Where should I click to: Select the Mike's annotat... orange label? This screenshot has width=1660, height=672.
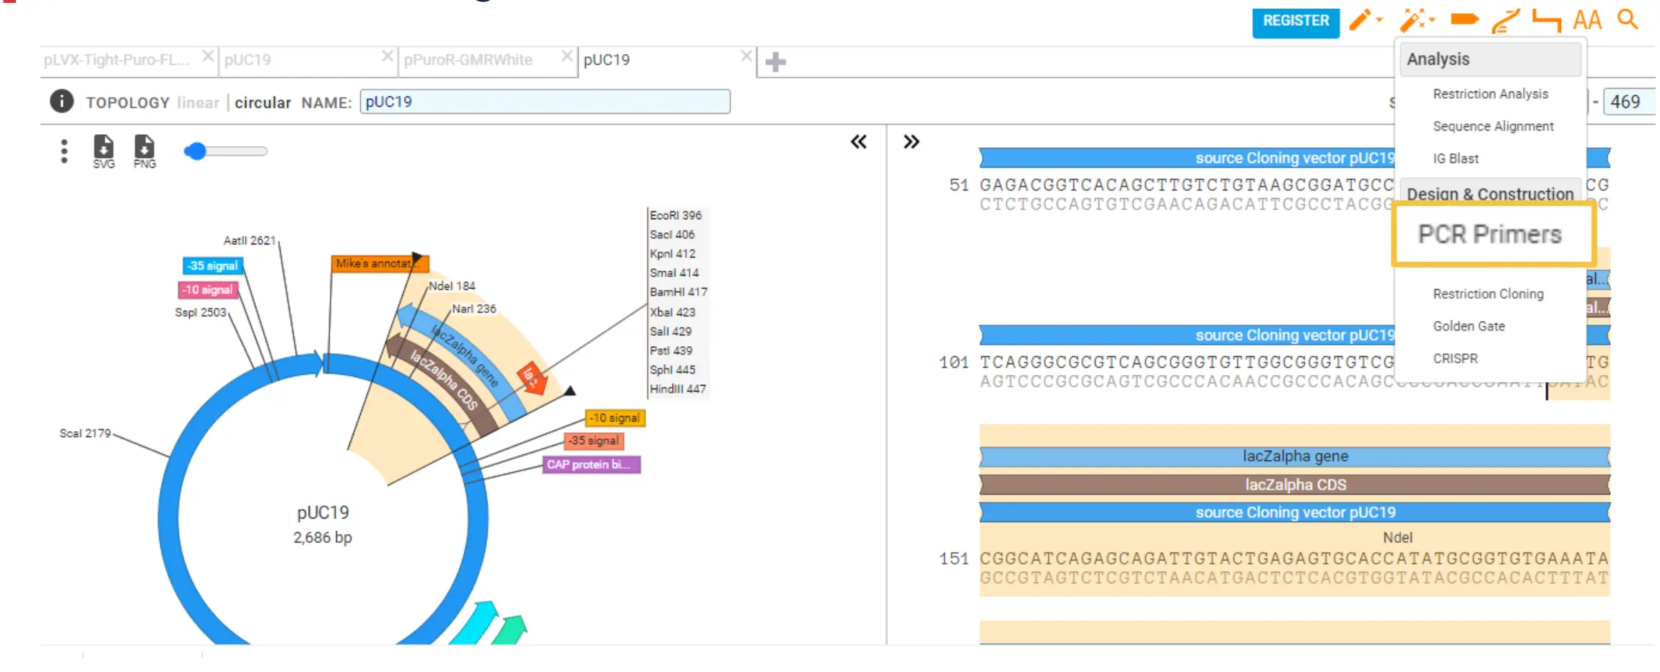[380, 264]
